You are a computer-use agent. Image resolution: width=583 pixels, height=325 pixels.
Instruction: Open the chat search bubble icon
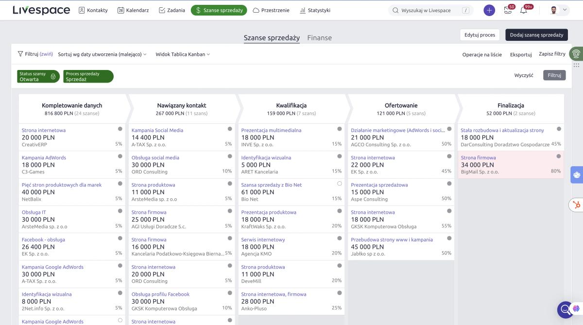pos(566,309)
